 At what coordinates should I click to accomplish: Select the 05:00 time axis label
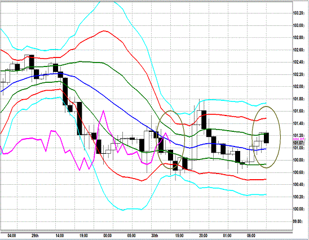[x=131, y=235]
